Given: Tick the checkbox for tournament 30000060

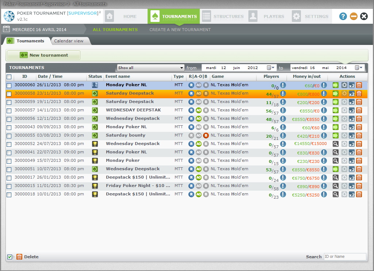Looking at the screenshot, I should pos(9,85).
